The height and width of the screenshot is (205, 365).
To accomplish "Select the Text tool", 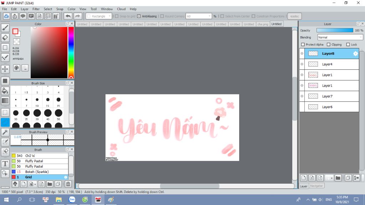I will (5, 163).
